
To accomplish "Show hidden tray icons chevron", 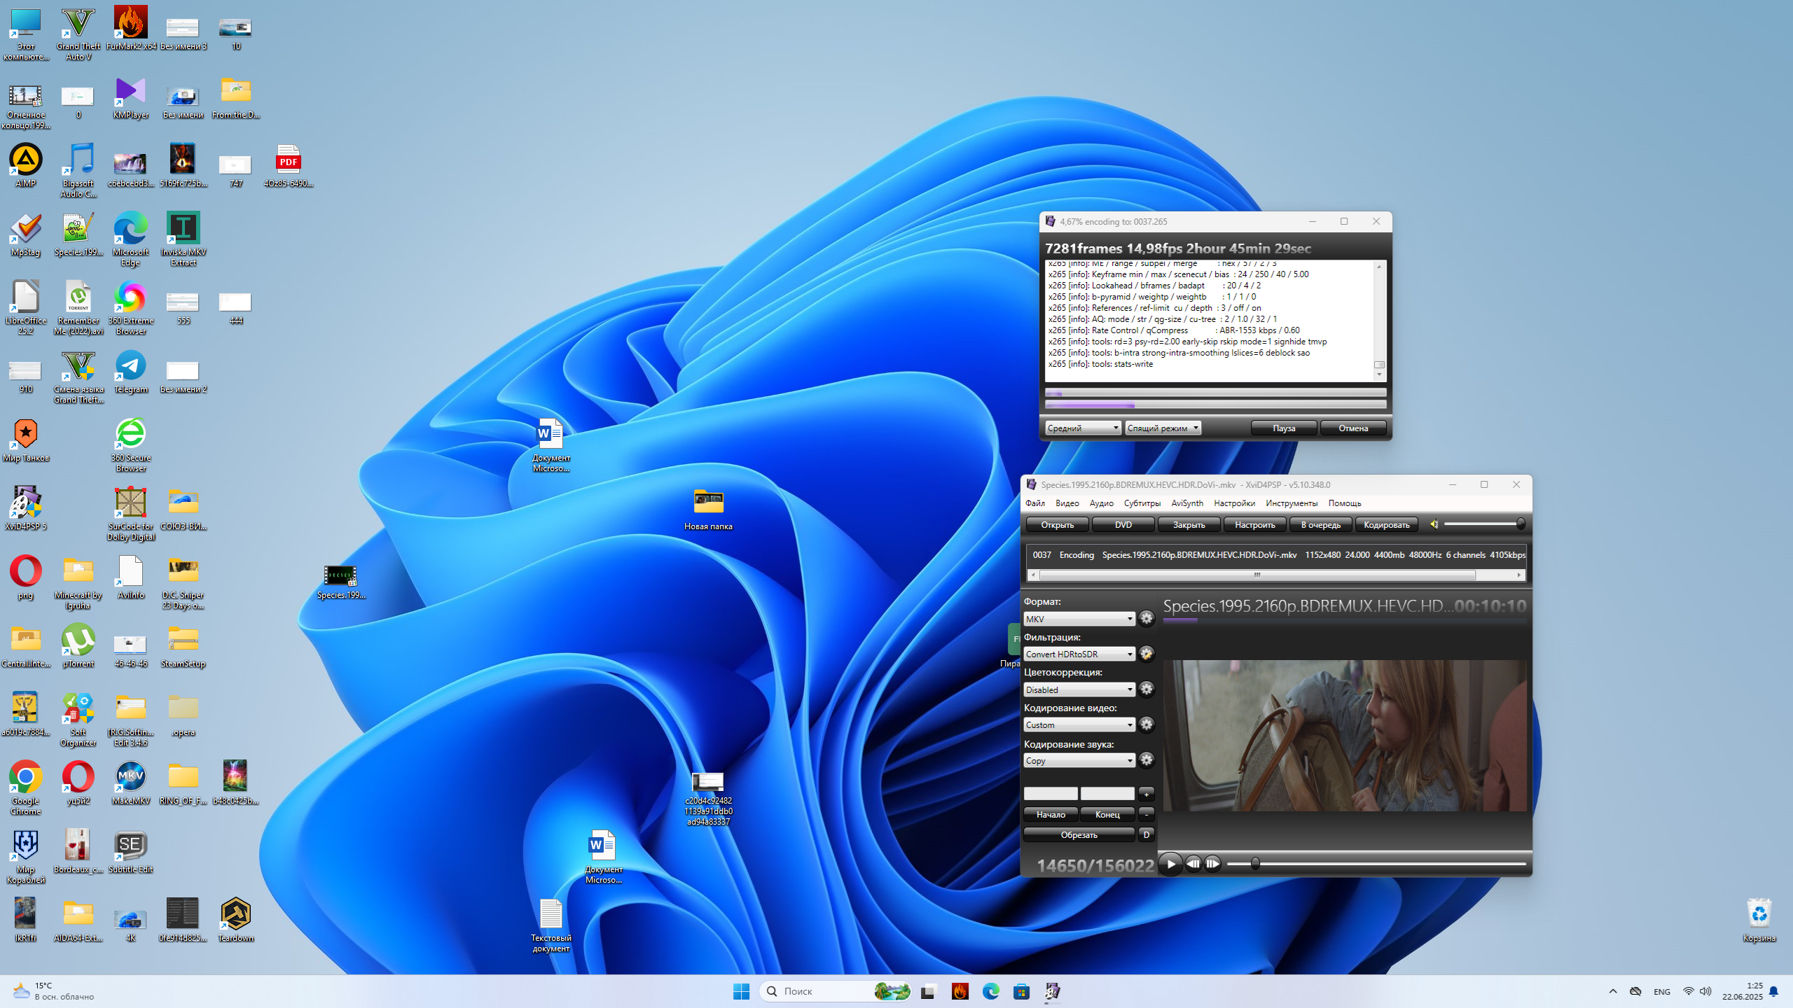I will [x=1613, y=991].
